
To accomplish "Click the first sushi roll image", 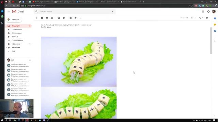I will coord(79,62).
